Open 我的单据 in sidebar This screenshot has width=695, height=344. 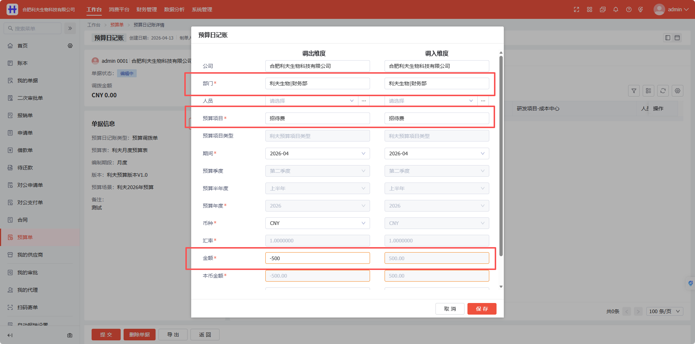(x=28, y=81)
